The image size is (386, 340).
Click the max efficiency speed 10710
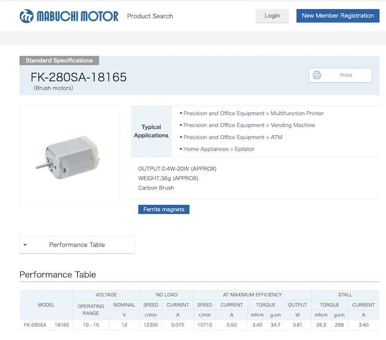pos(205,325)
